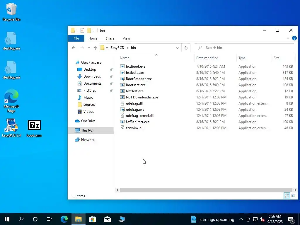Open the Home ribbon tab
Viewport: 300px width, 225px height.
pos(93,38)
